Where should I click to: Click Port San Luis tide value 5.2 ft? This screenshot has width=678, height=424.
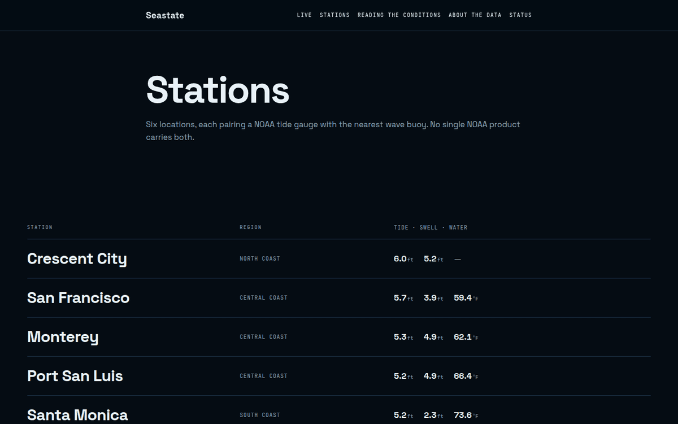click(x=403, y=376)
